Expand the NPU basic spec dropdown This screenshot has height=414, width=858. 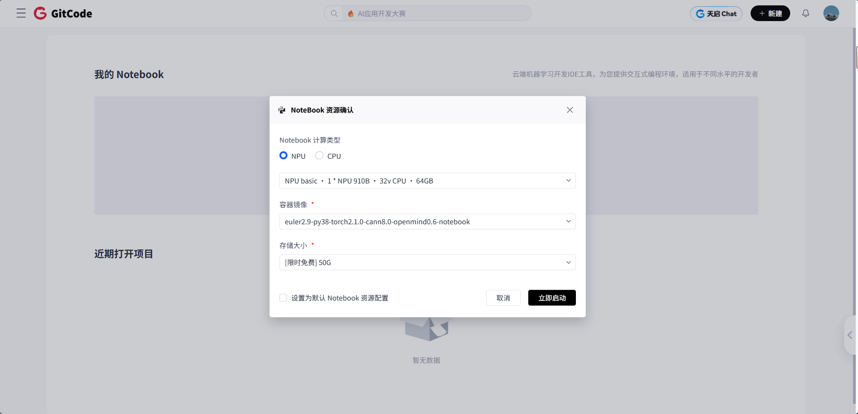click(x=427, y=181)
